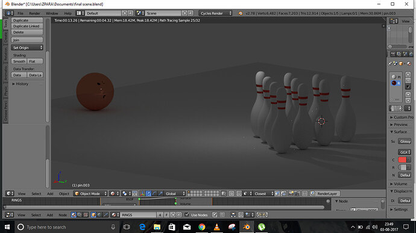The image size is (416, 233).
Task: Remove material slot with minus button
Action: point(408,80)
